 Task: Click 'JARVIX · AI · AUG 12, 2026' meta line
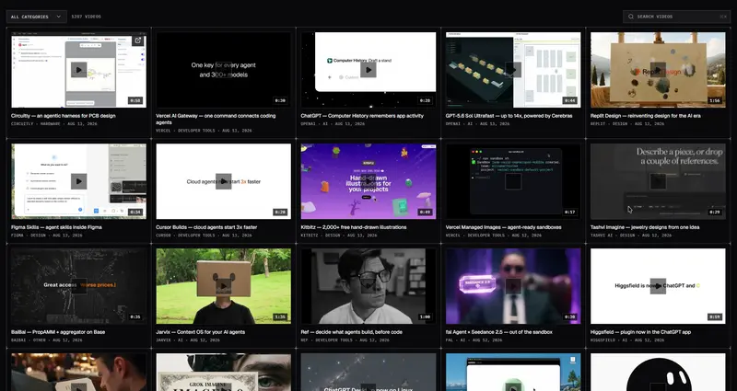pos(185,339)
